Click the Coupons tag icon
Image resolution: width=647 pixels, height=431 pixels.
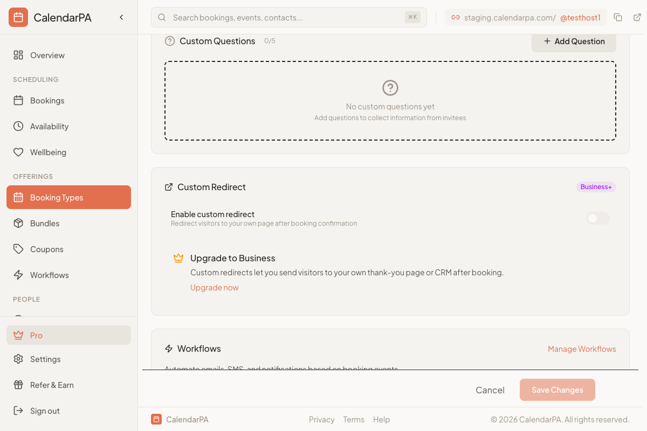(x=18, y=249)
